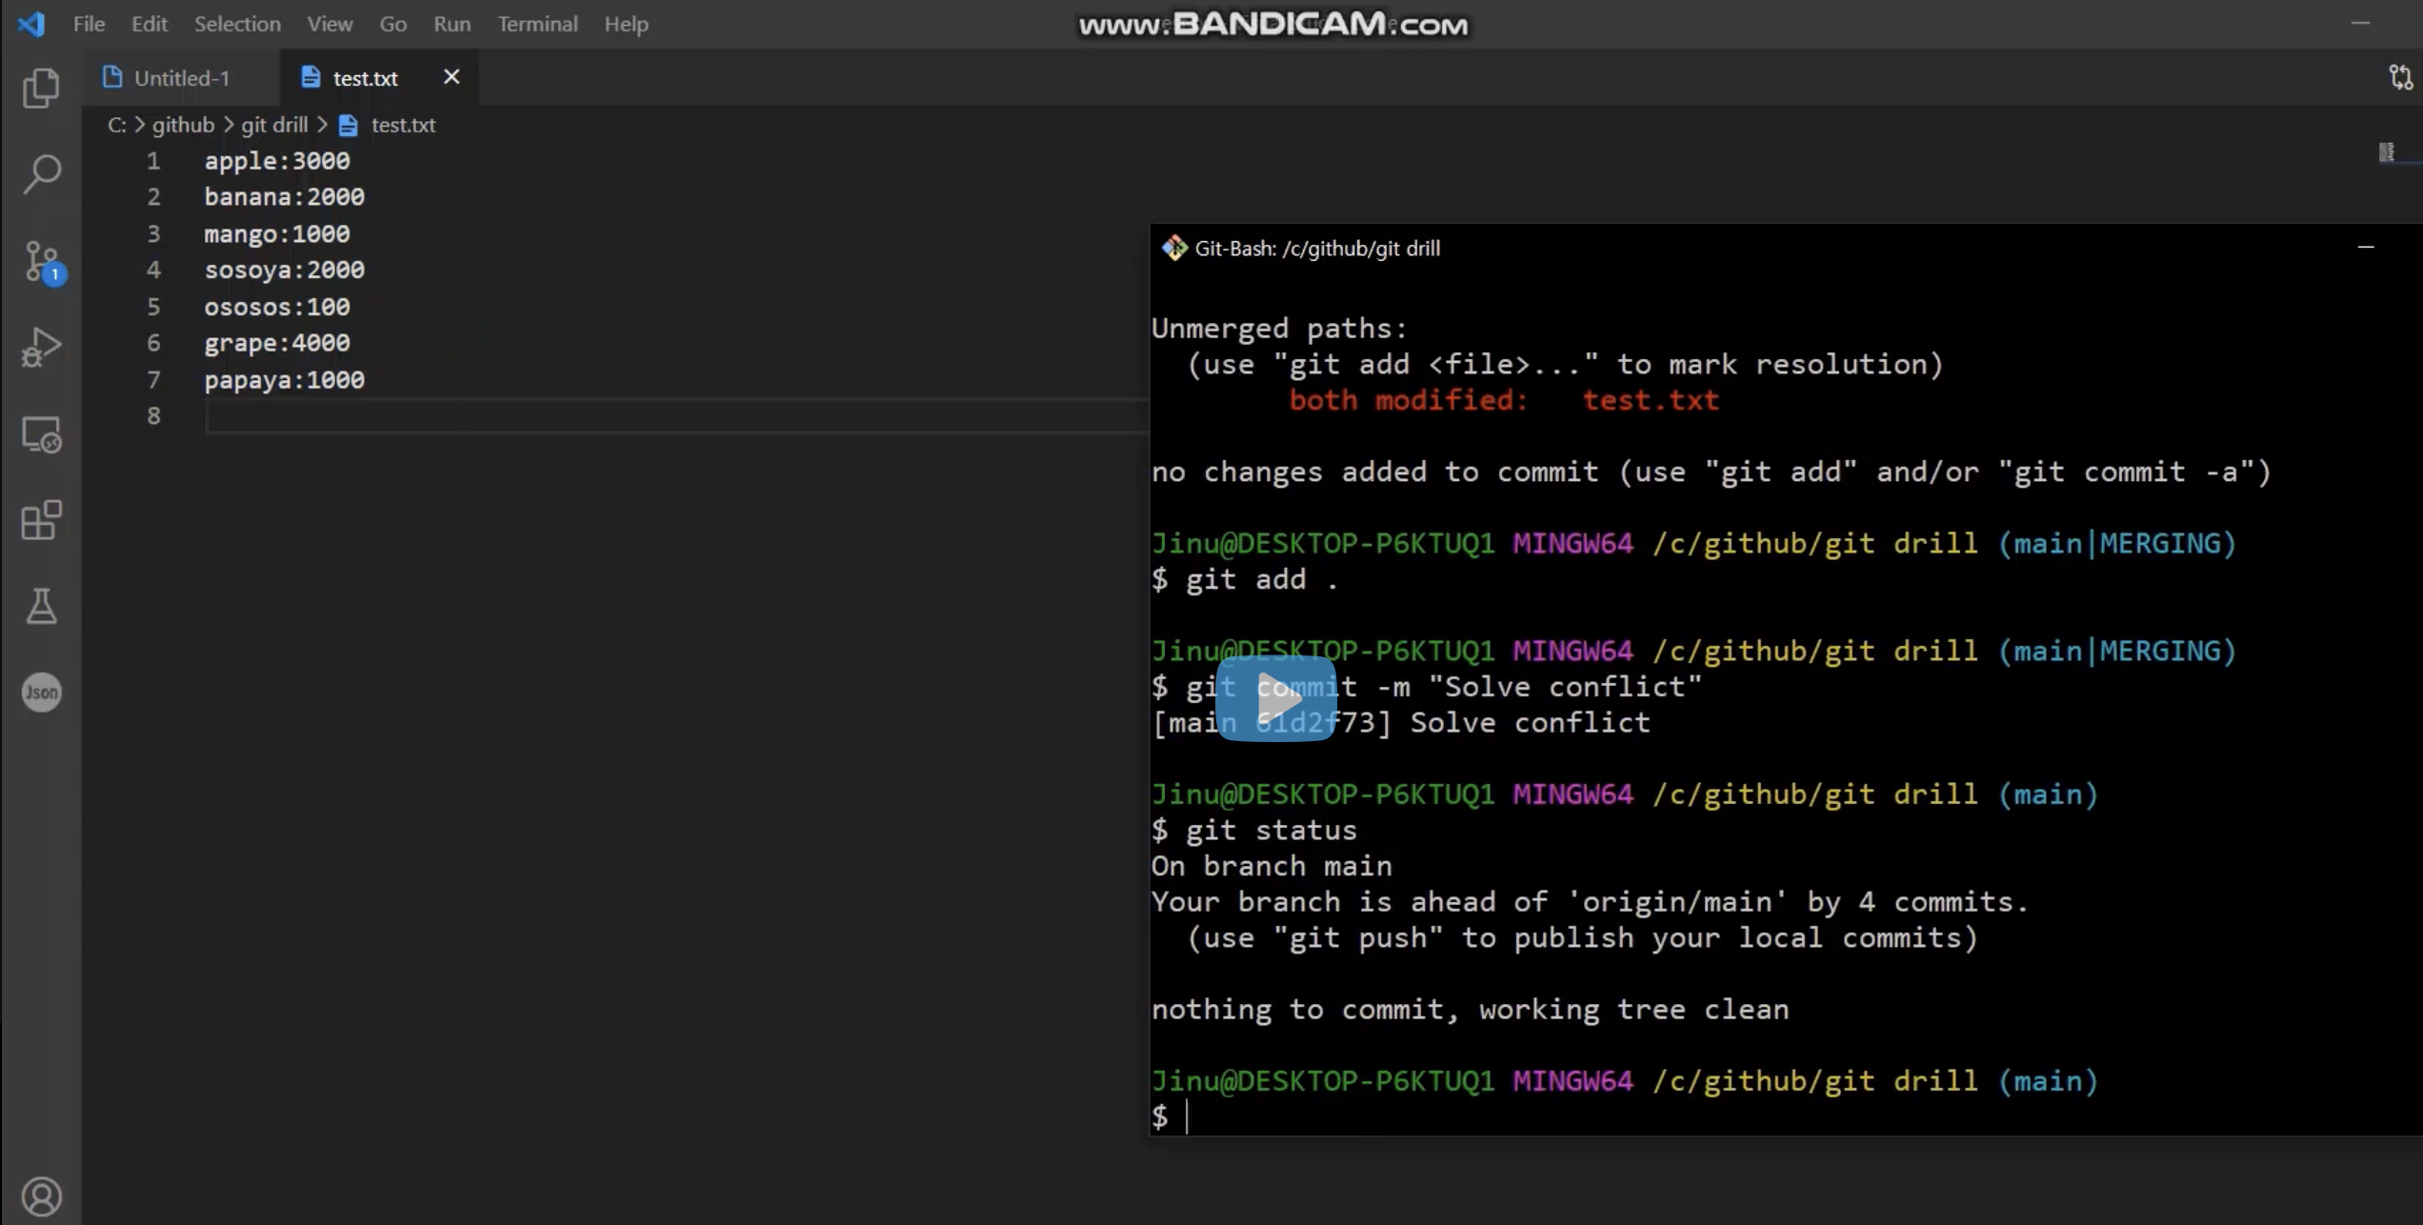Open the Explorer view in activity bar
The width and height of the screenshot is (2423, 1225).
click(x=41, y=88)
